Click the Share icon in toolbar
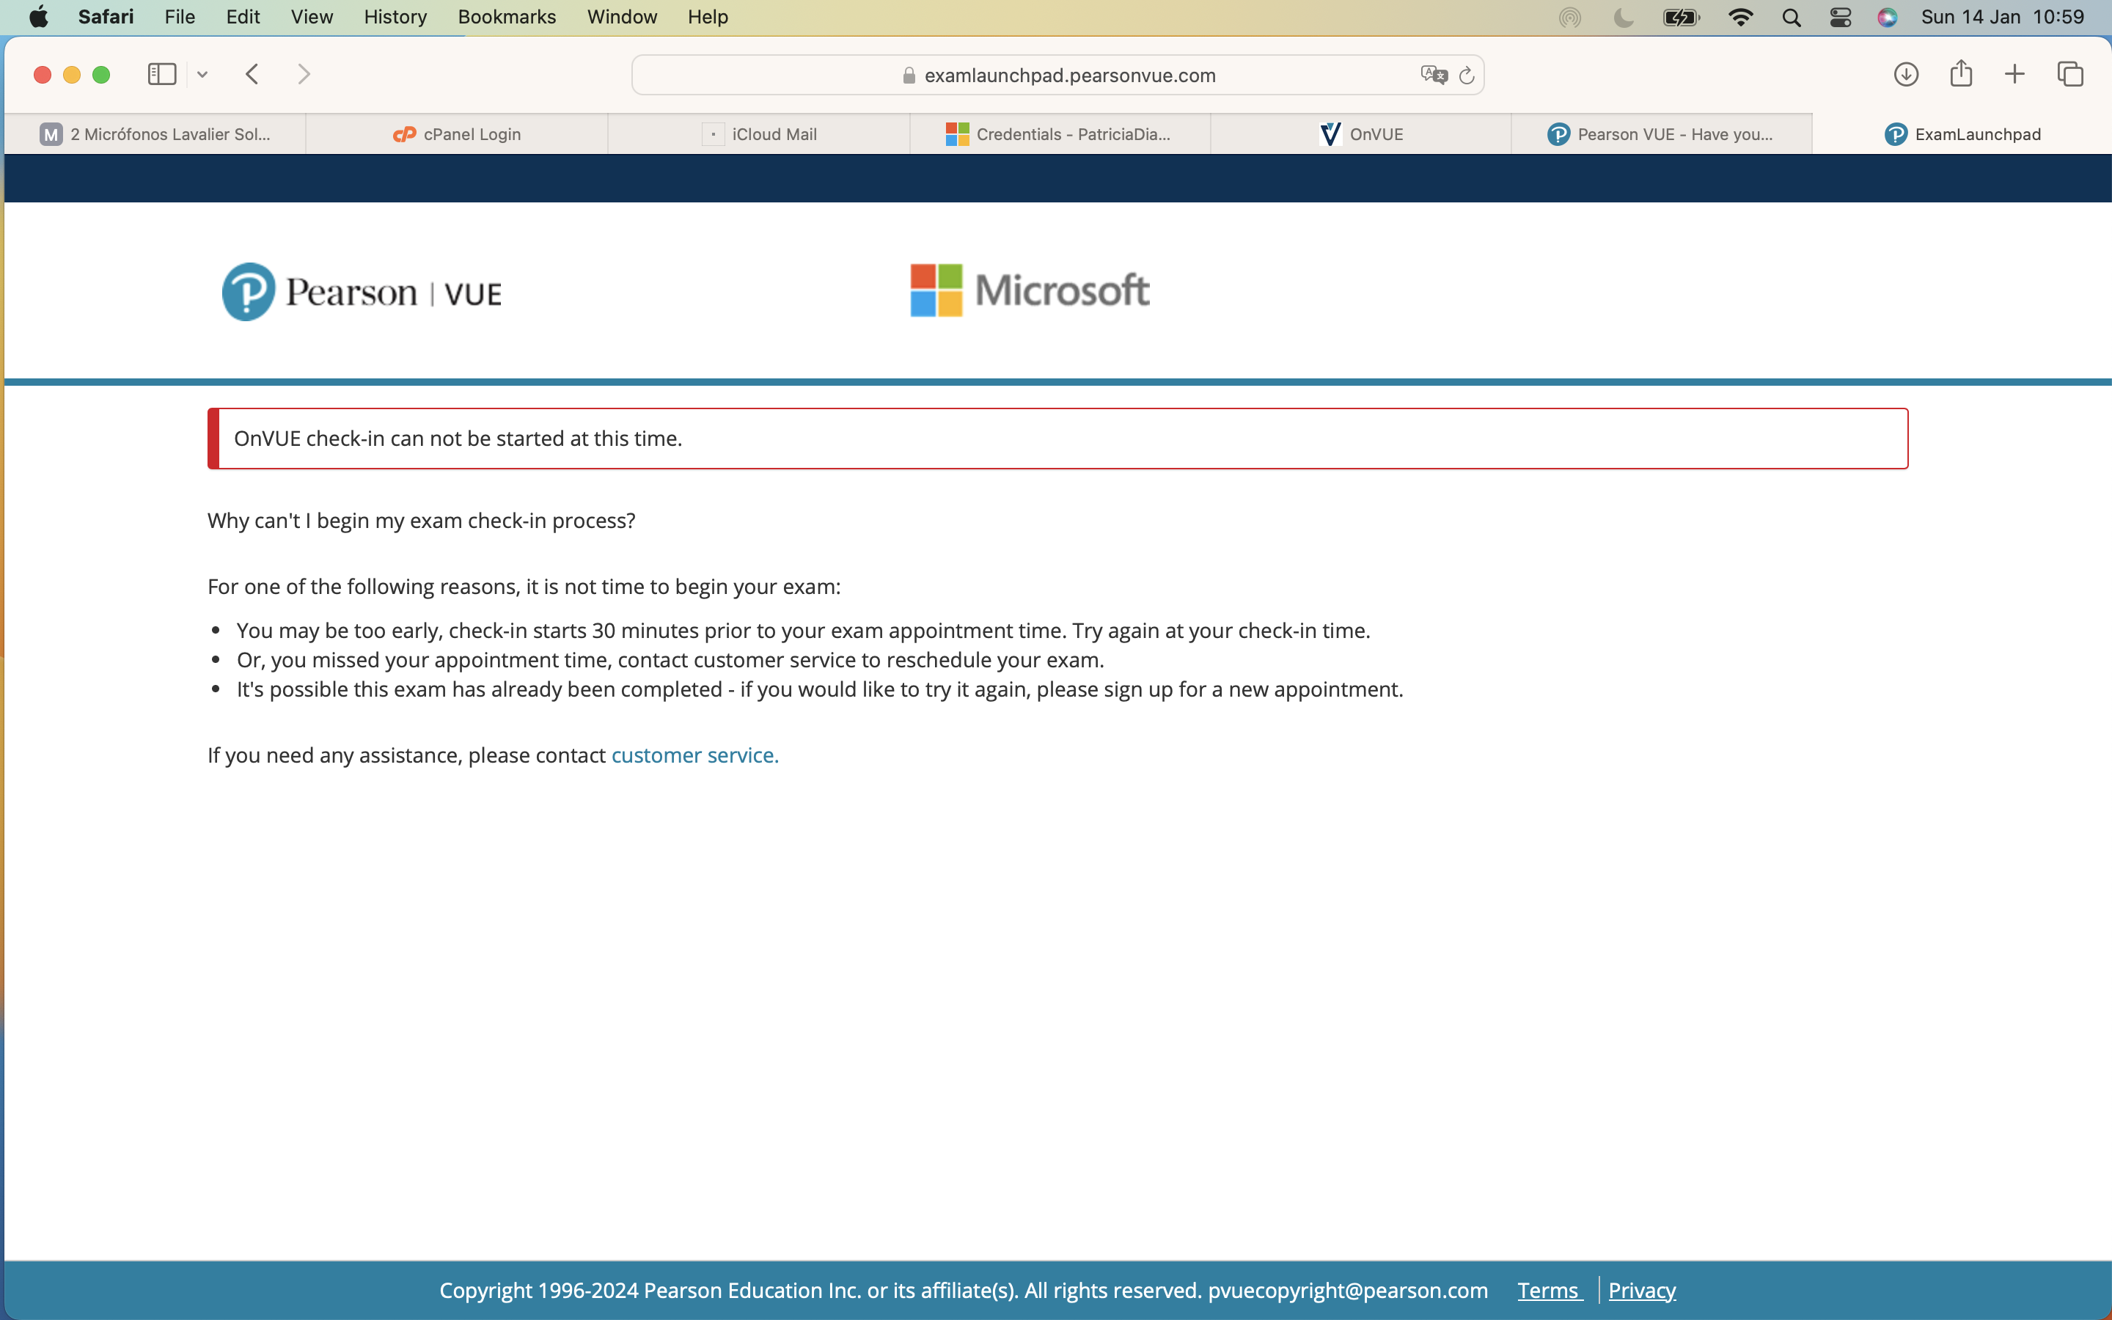This screenshot has height=1320, width=2112. coord(1961,73)
